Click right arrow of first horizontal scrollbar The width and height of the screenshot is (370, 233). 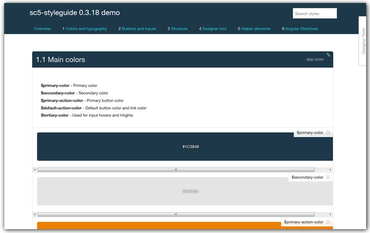(x=330, y=170)
